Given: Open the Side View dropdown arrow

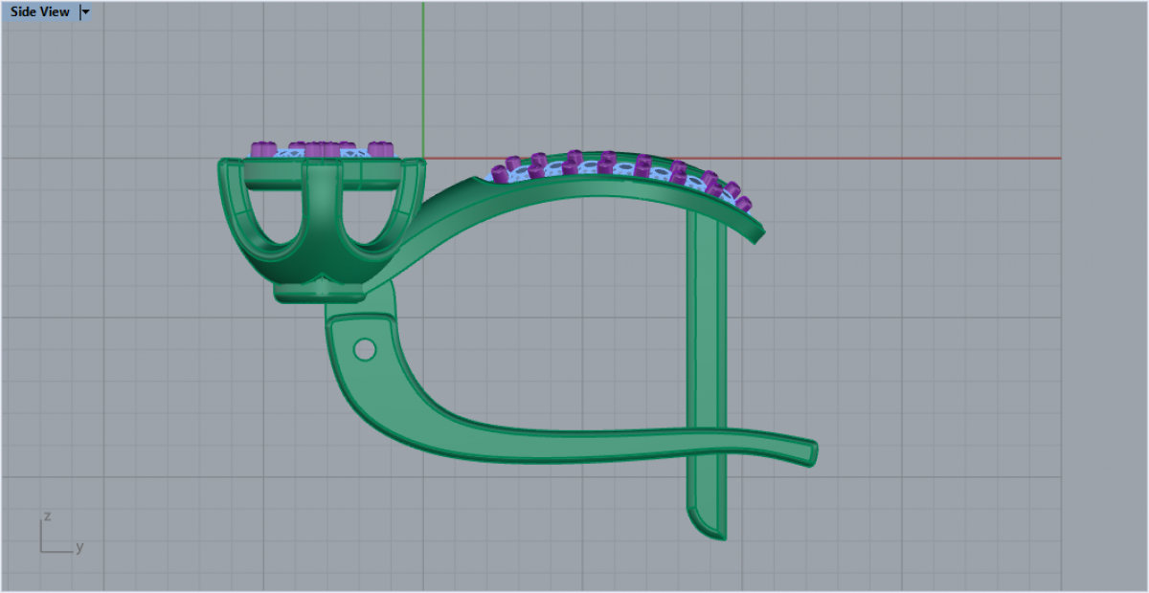Looking at the screenshot, I should (85, 11).
